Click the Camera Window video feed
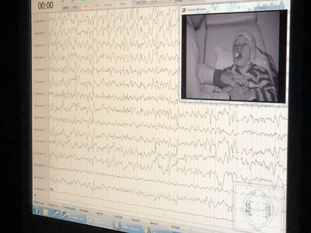Image resolution: width=311 pixels, height=233 pixels. coord(234,56)
